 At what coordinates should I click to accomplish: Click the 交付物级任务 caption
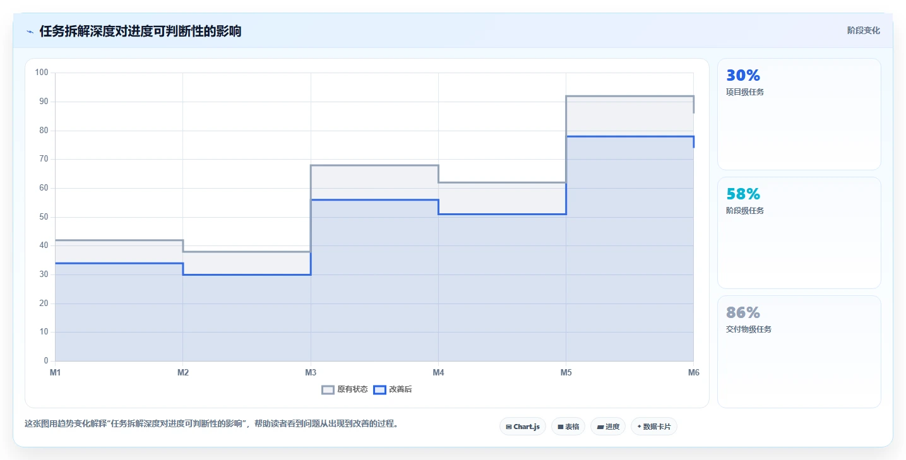click(749, 329)
